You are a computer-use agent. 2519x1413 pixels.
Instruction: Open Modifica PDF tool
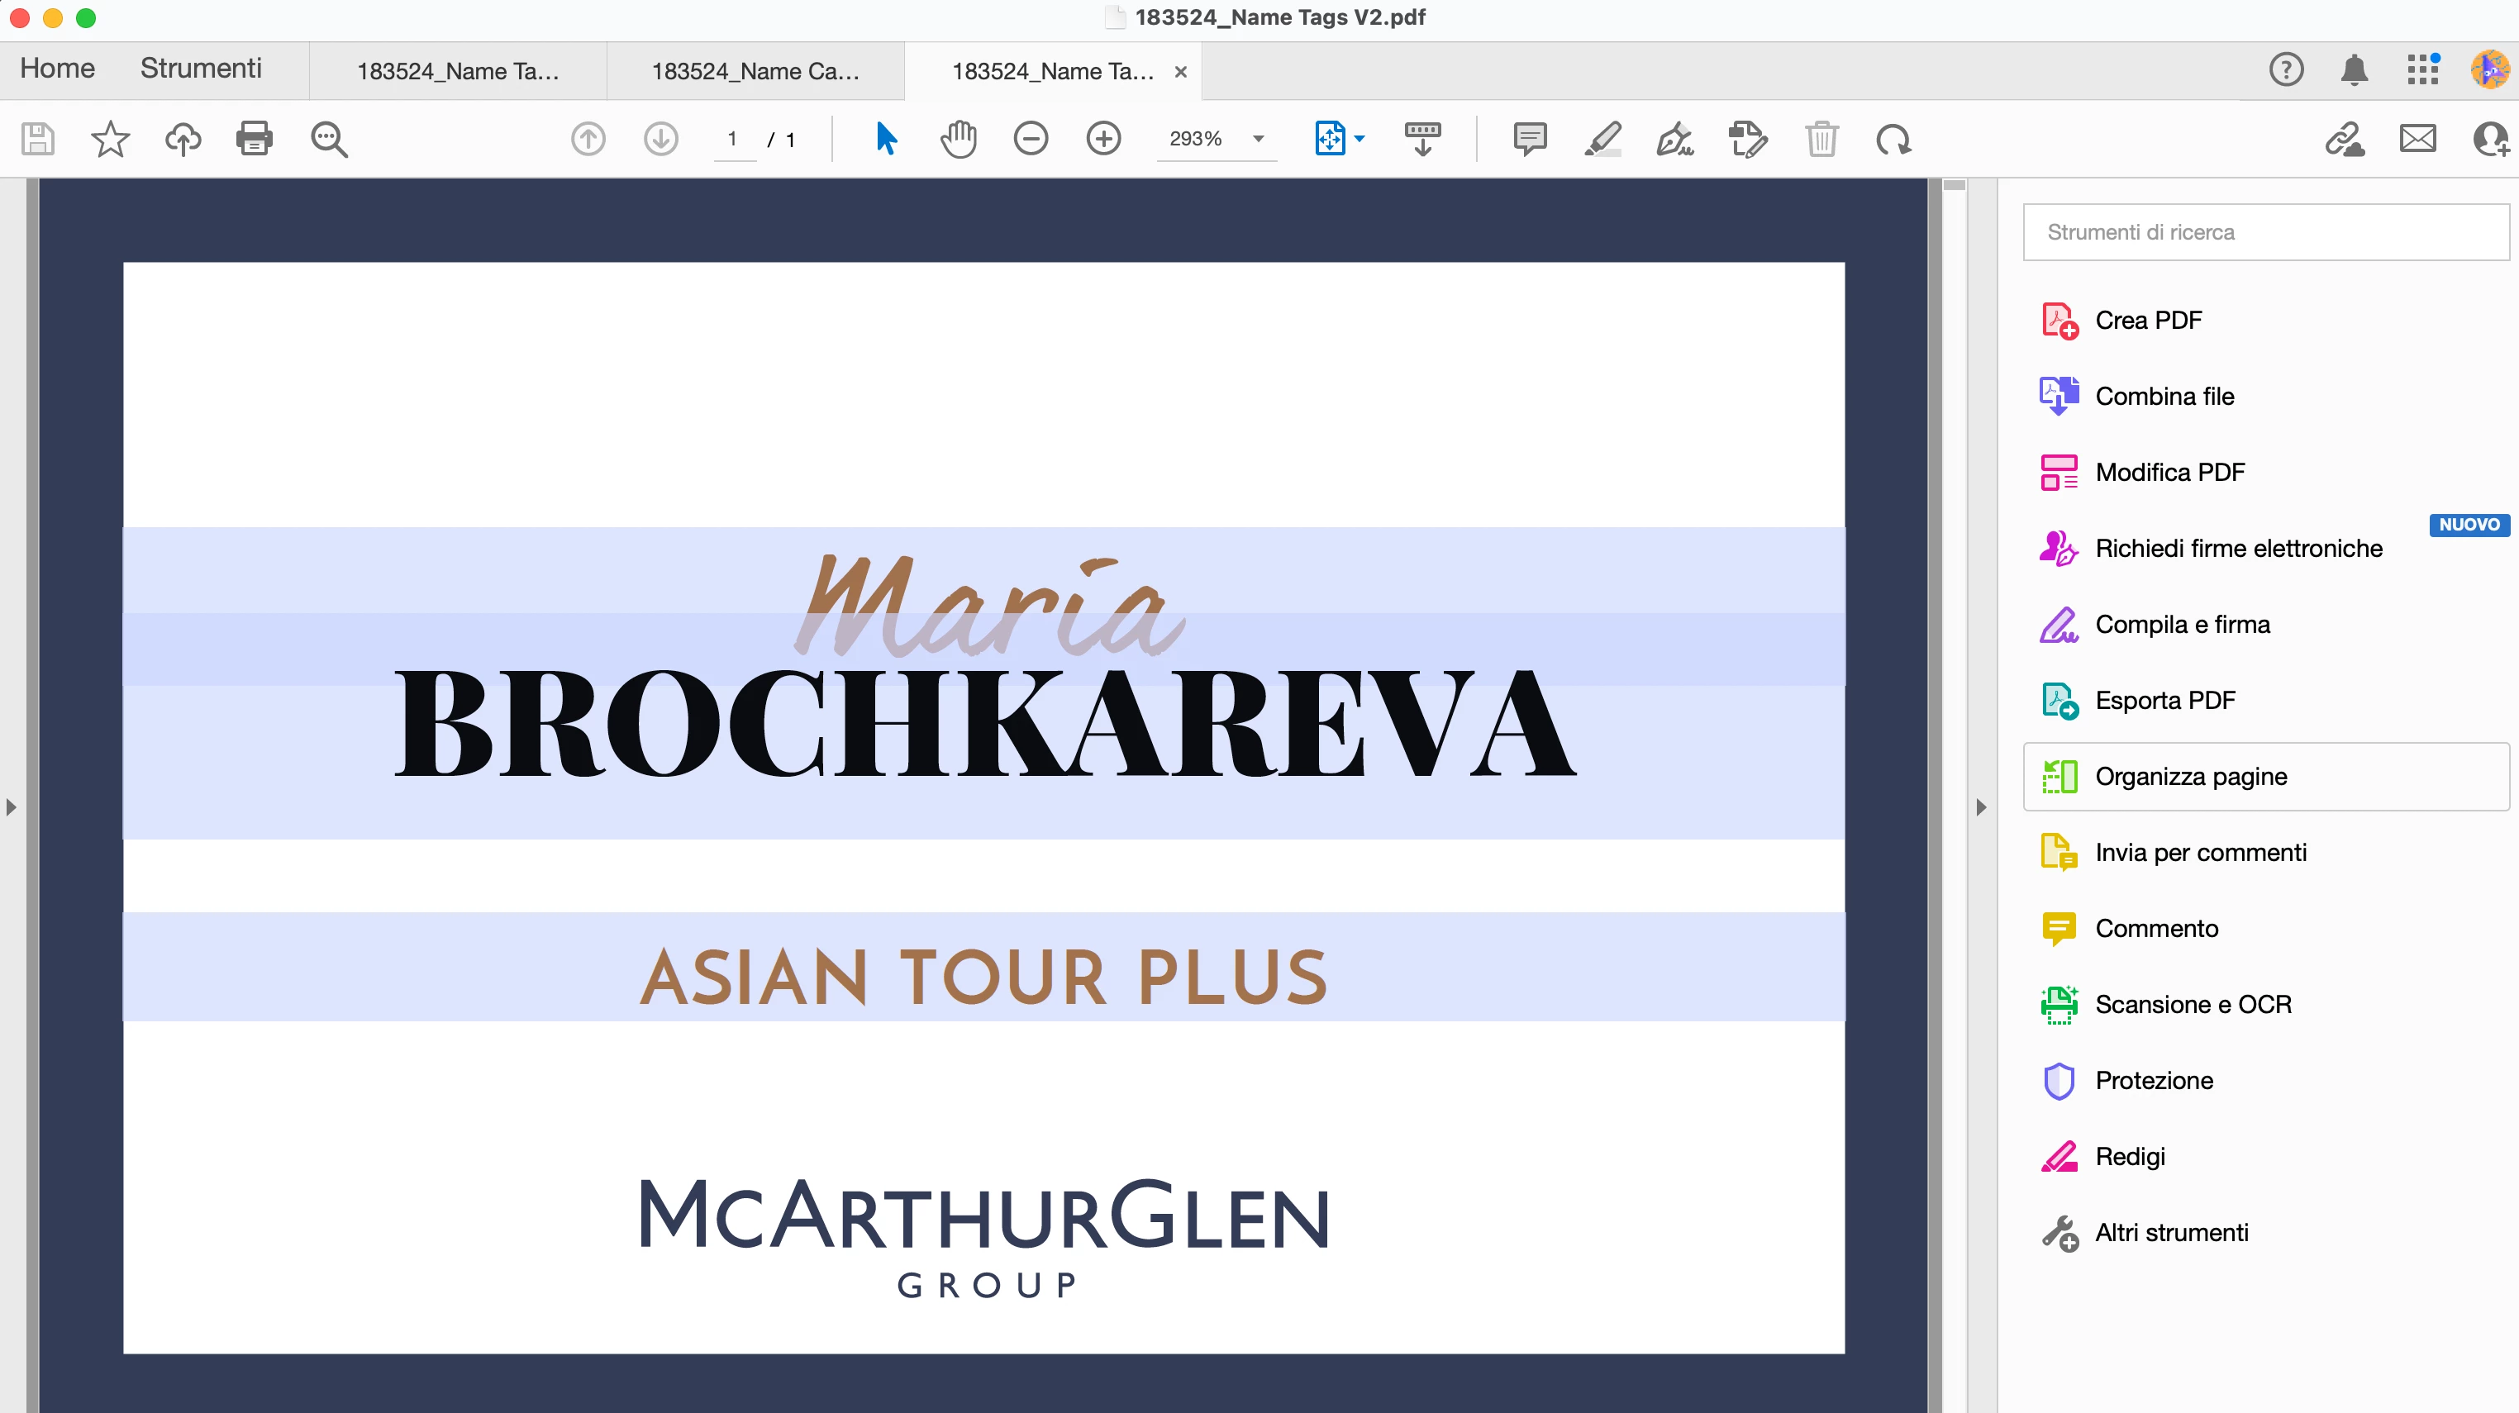pos(2169,473)
